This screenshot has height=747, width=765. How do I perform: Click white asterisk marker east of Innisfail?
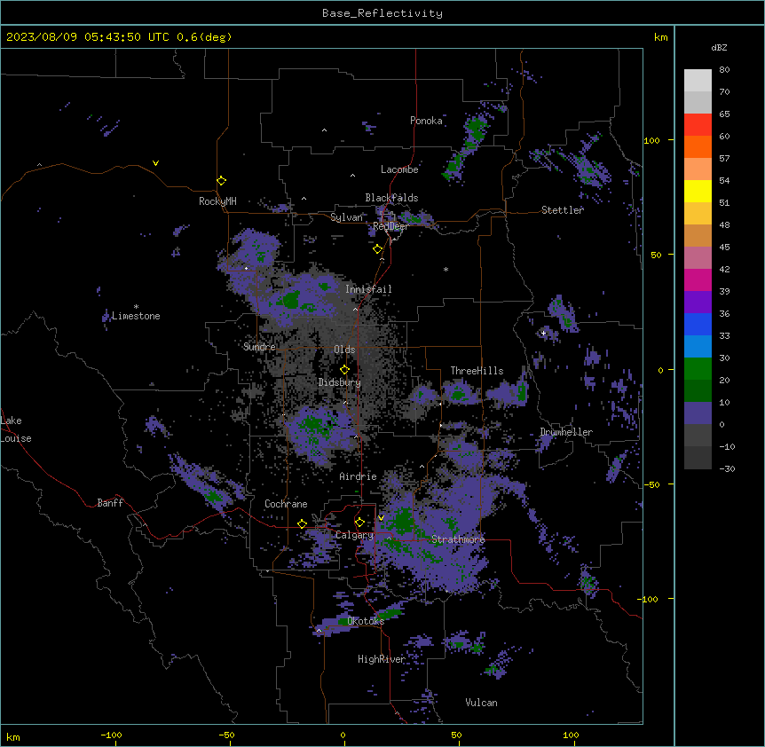(x=446, y=269)
